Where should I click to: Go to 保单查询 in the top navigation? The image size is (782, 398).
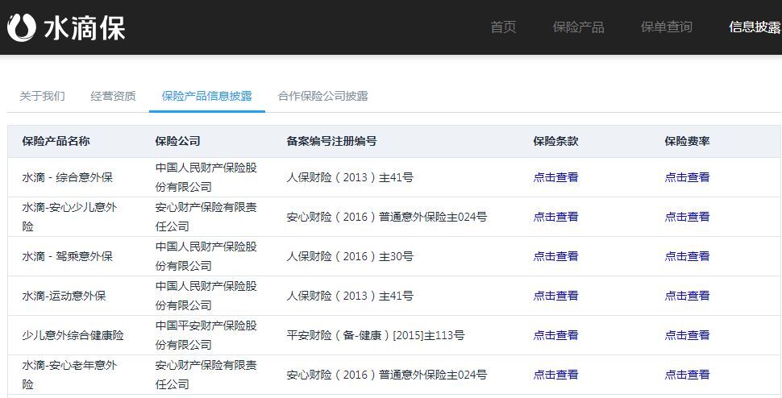pos(666,27)
